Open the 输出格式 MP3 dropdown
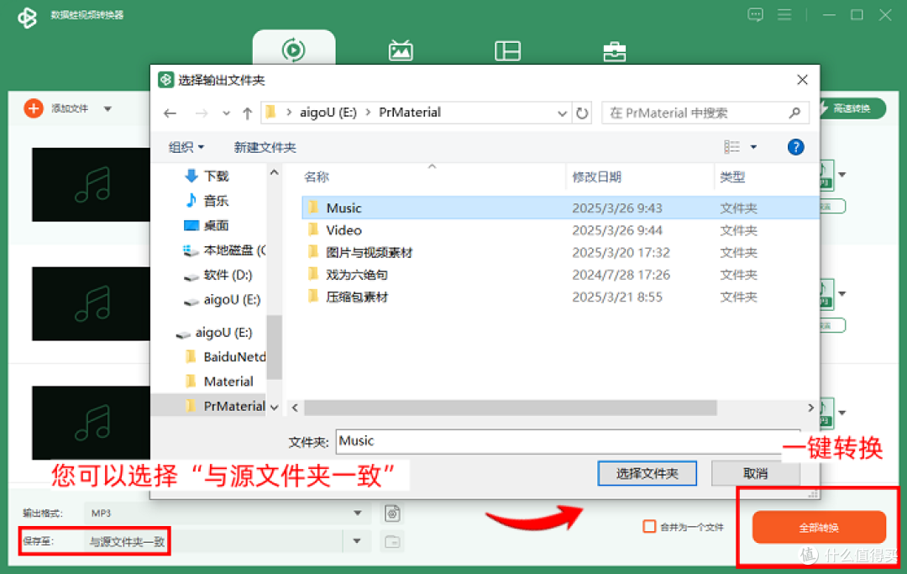The image size is (907, 574). (358, 513)
